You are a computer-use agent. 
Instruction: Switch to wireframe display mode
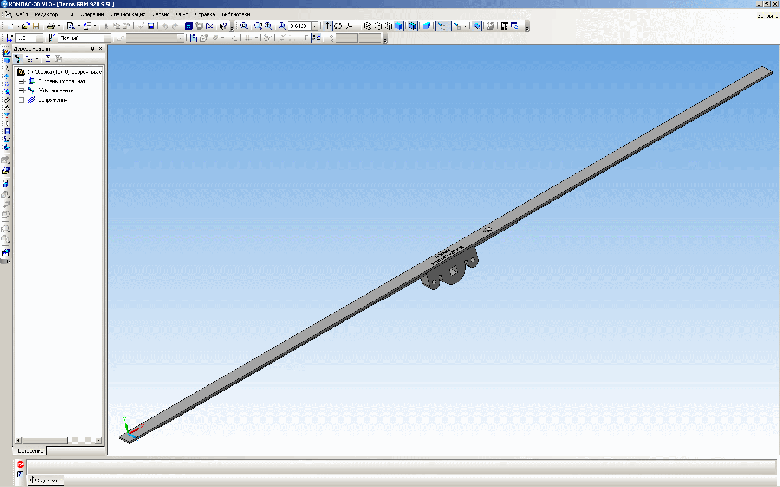point(368,26)
